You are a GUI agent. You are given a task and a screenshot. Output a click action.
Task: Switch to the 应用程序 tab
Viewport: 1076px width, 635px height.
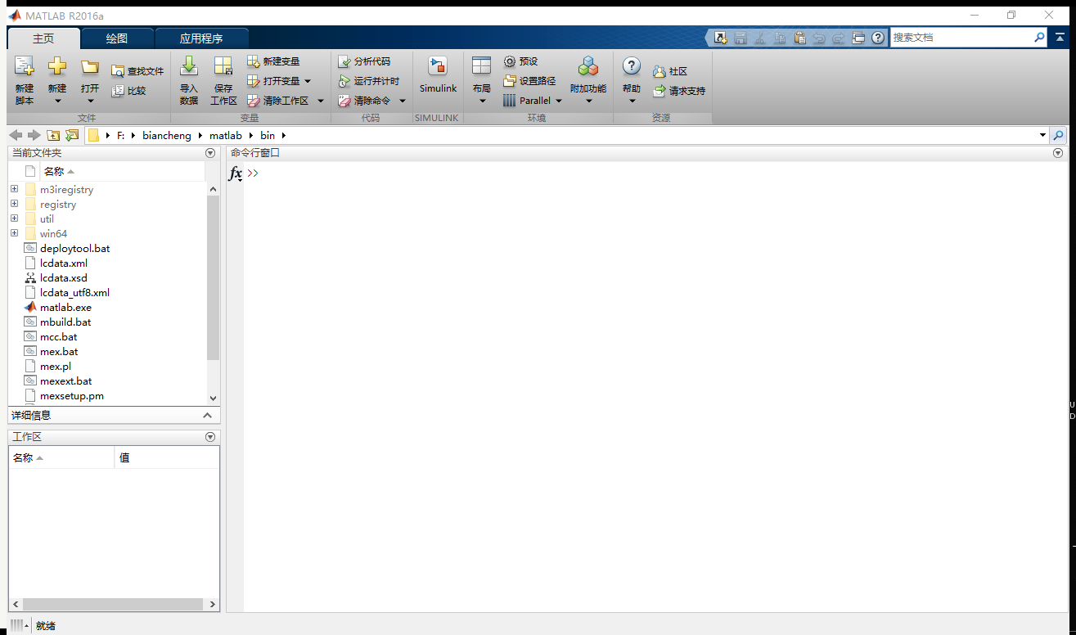coord(201,38)
